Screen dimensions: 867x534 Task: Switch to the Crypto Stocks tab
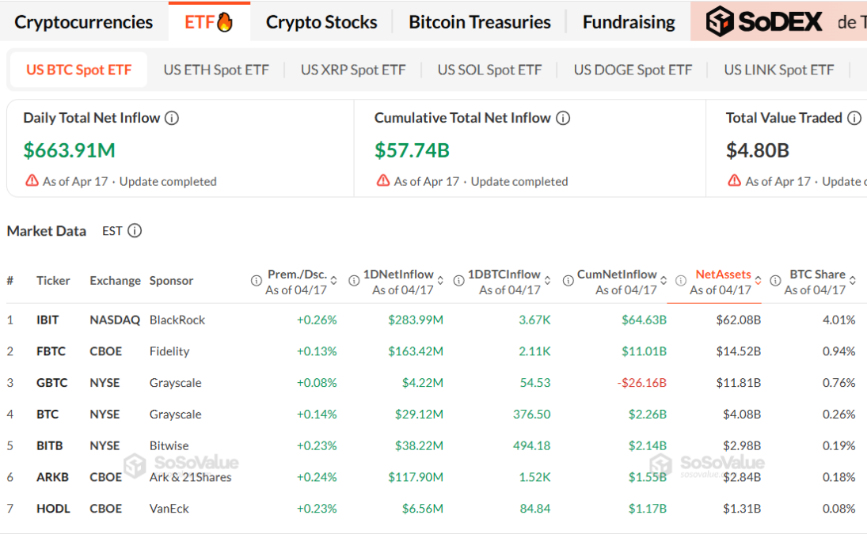321,21
